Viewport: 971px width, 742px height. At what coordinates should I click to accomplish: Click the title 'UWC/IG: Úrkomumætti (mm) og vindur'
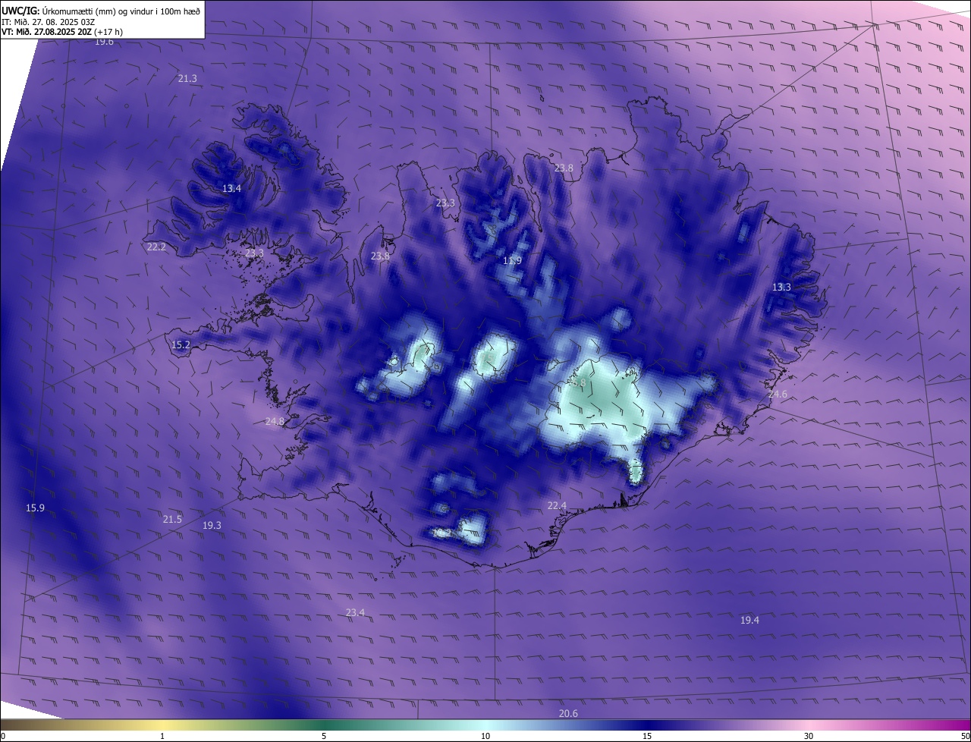point(101,10)
